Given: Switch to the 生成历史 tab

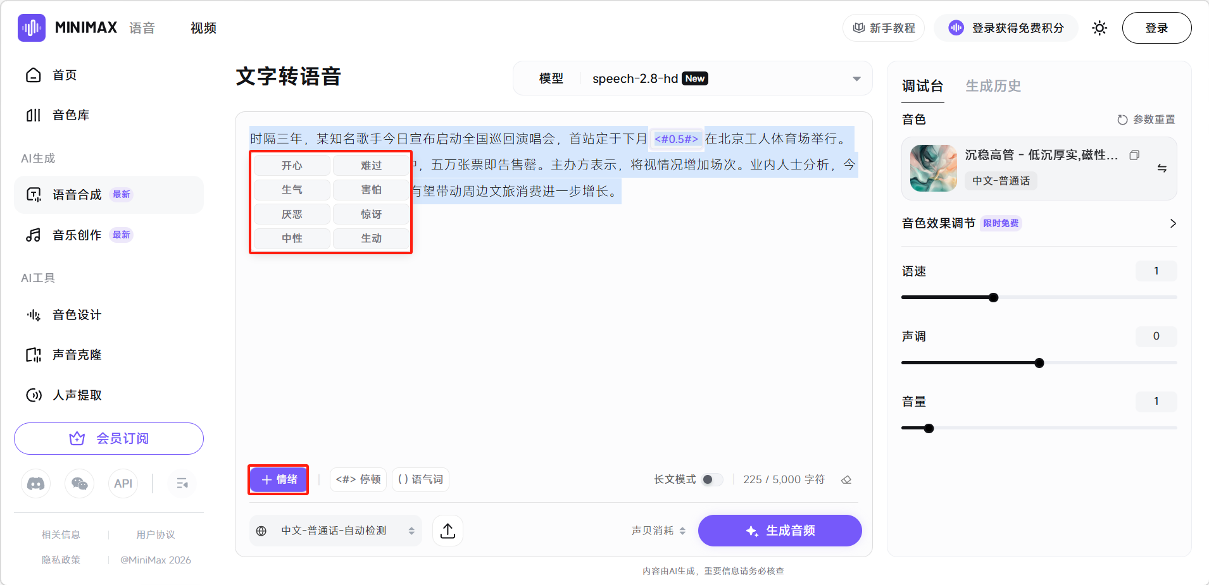Looking at the screenshot, I should click(x=993, y=86).
